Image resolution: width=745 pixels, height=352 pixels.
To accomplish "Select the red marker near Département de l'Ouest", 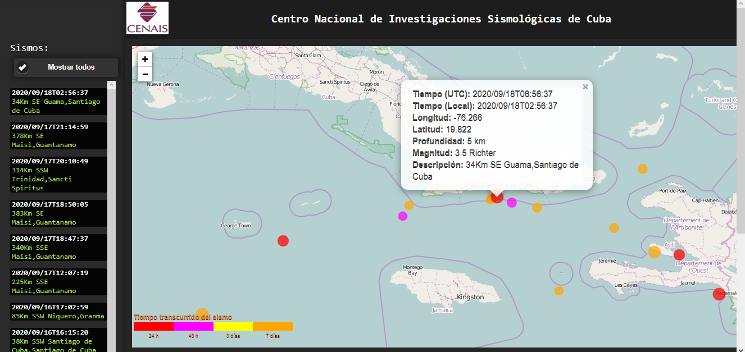I will 679,254.
